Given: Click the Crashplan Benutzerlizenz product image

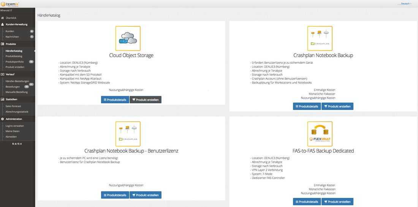Looking at the screenshot, I should [128, 134].
